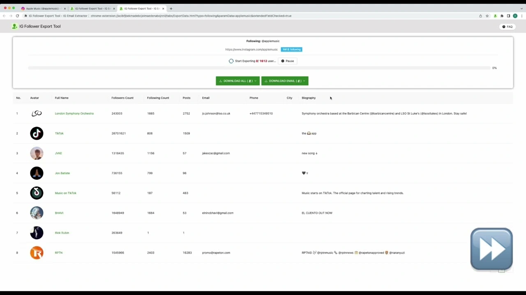Click the TikTok avatar icon
Screen dimensions: 526x295
tap(37, 133)
